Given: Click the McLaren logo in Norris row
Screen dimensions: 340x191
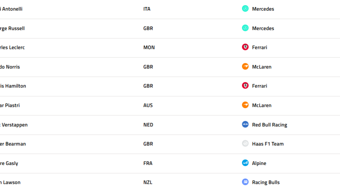Looking at the screenshot, I should 245,66.
